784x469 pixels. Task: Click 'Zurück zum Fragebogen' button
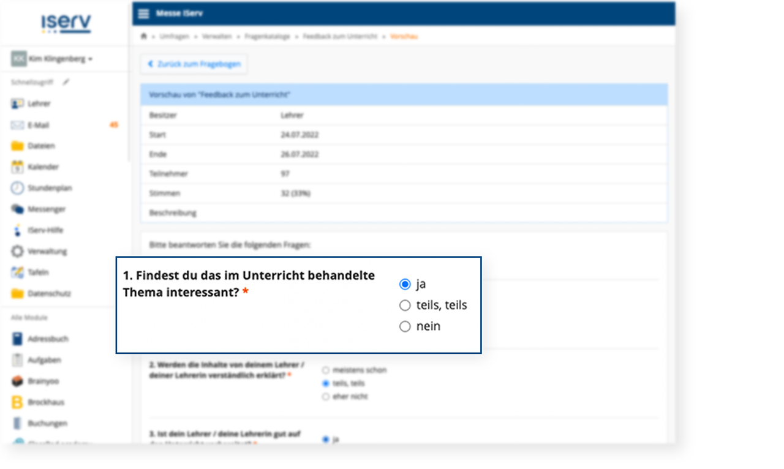194,64
